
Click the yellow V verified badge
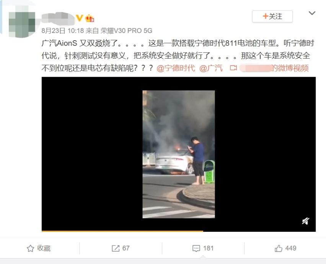79,18
